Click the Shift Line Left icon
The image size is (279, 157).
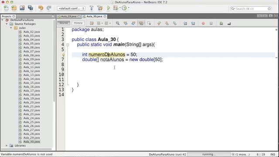tap(185, 23)
